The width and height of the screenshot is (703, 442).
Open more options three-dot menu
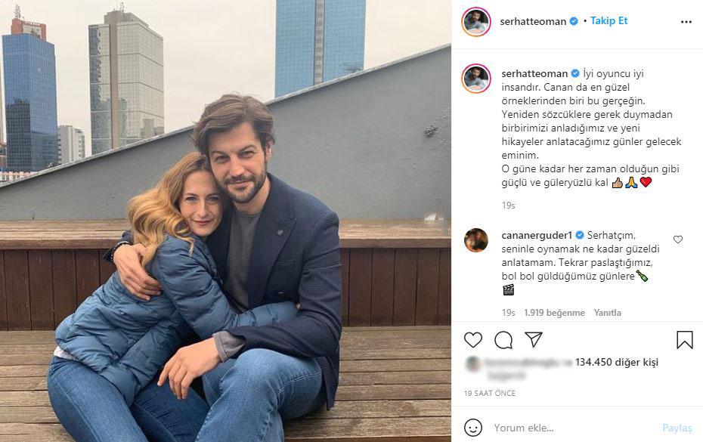coord(686,22)
